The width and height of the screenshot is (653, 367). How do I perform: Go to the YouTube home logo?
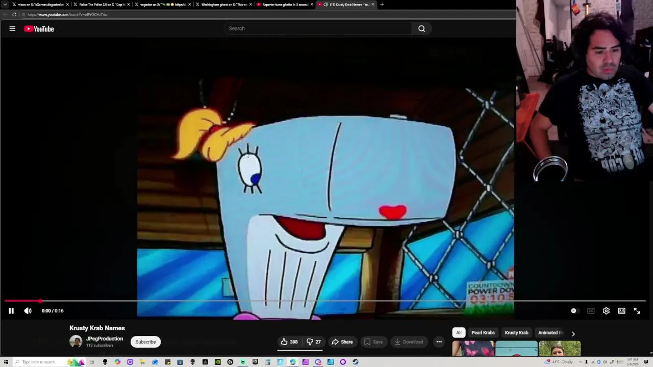pos(39,29)
